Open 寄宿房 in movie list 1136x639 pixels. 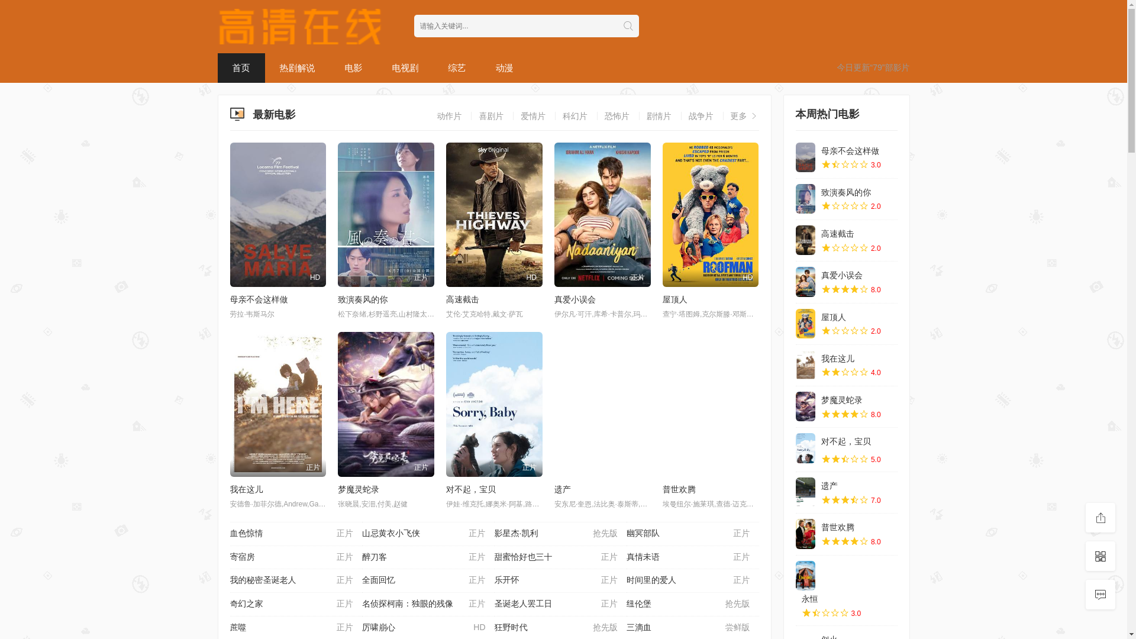tap(242, 557)
